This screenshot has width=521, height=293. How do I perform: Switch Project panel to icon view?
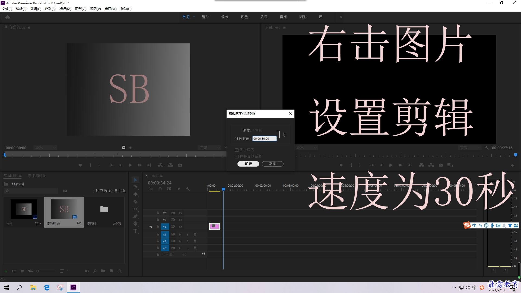pos(22,271)
